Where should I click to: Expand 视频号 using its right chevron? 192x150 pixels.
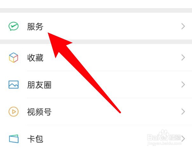tap(183, 112)
